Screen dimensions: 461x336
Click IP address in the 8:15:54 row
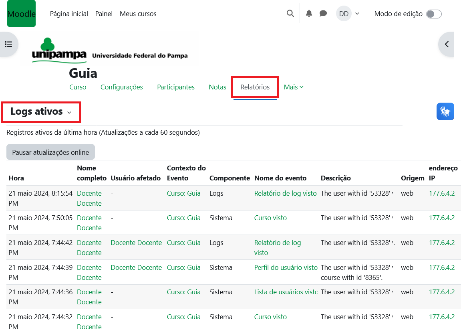point(442,193)
